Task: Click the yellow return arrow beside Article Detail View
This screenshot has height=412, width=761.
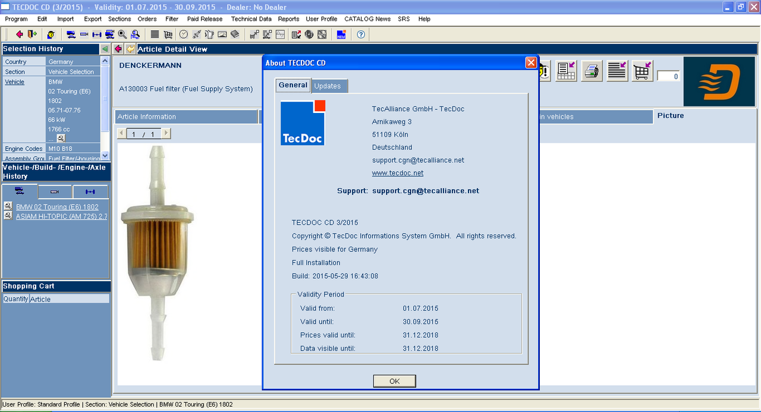Action: (x=130, y=49)
